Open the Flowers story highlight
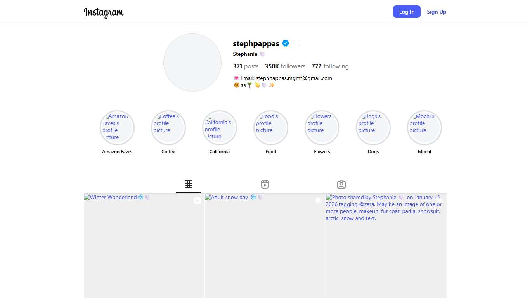Viewport: 530px width, 298px height. point(322,128)
